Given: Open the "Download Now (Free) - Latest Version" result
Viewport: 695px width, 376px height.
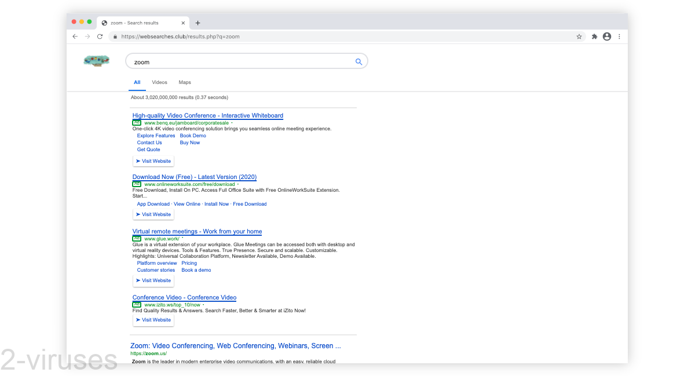Looking at the screenshot, I should [195, 177].
